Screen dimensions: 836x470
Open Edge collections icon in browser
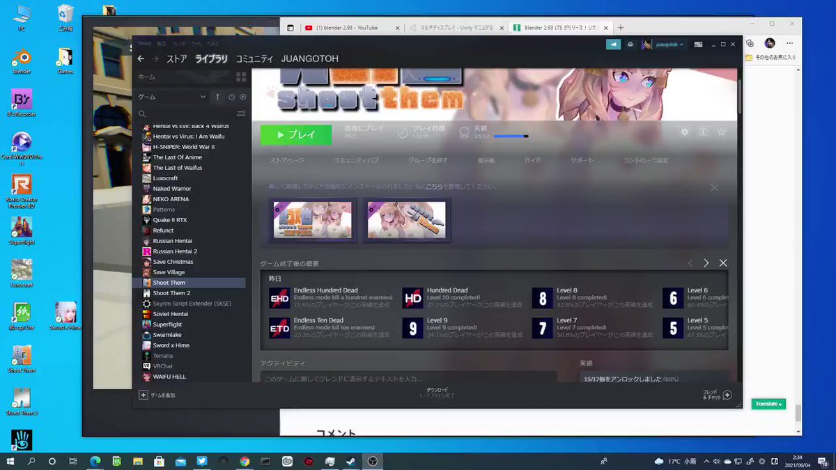click(x=749, y=42)
